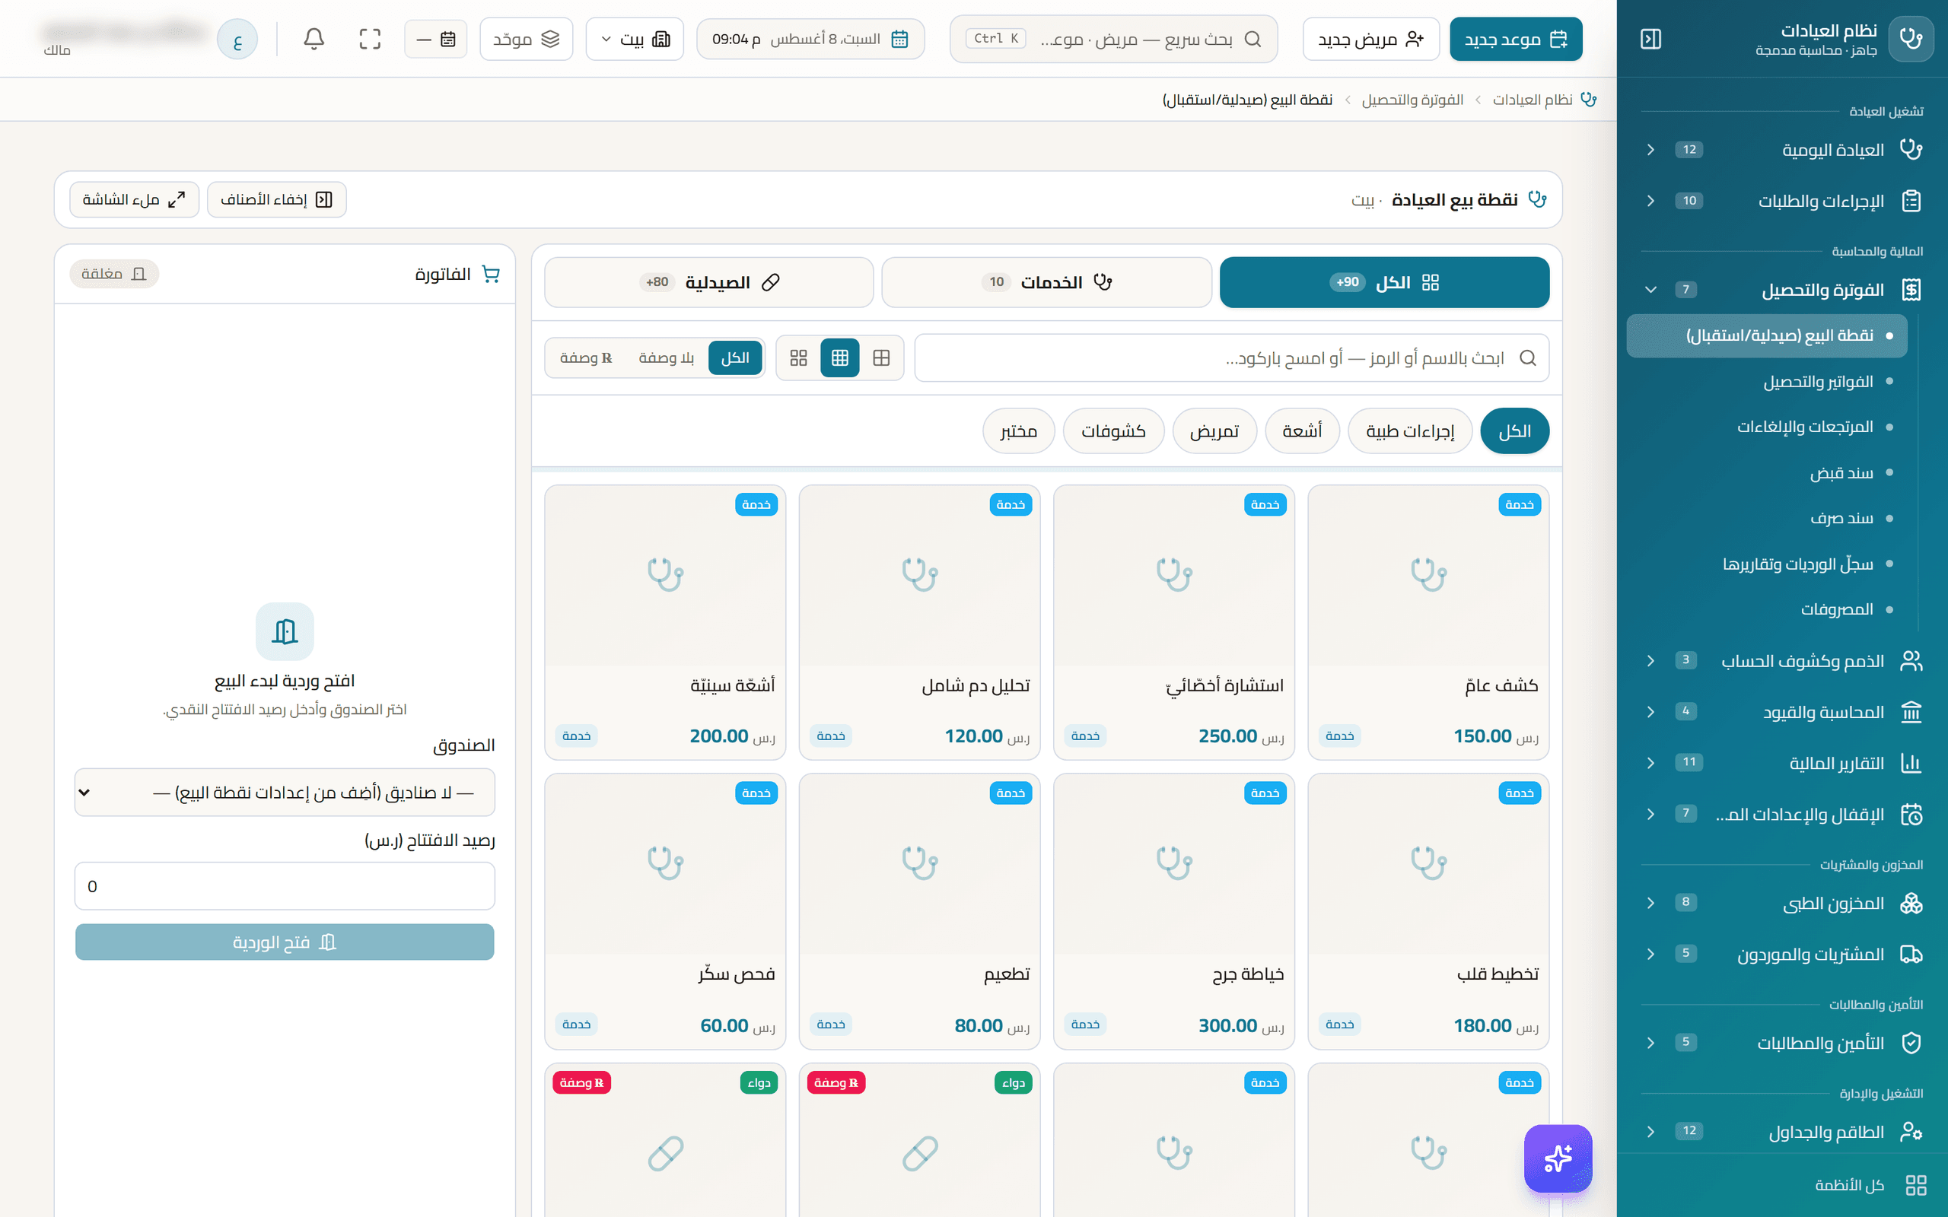Viewport: 1948px width, 1217px height.
Task: Open the calendar dash button in header
Action: point(435,39)
